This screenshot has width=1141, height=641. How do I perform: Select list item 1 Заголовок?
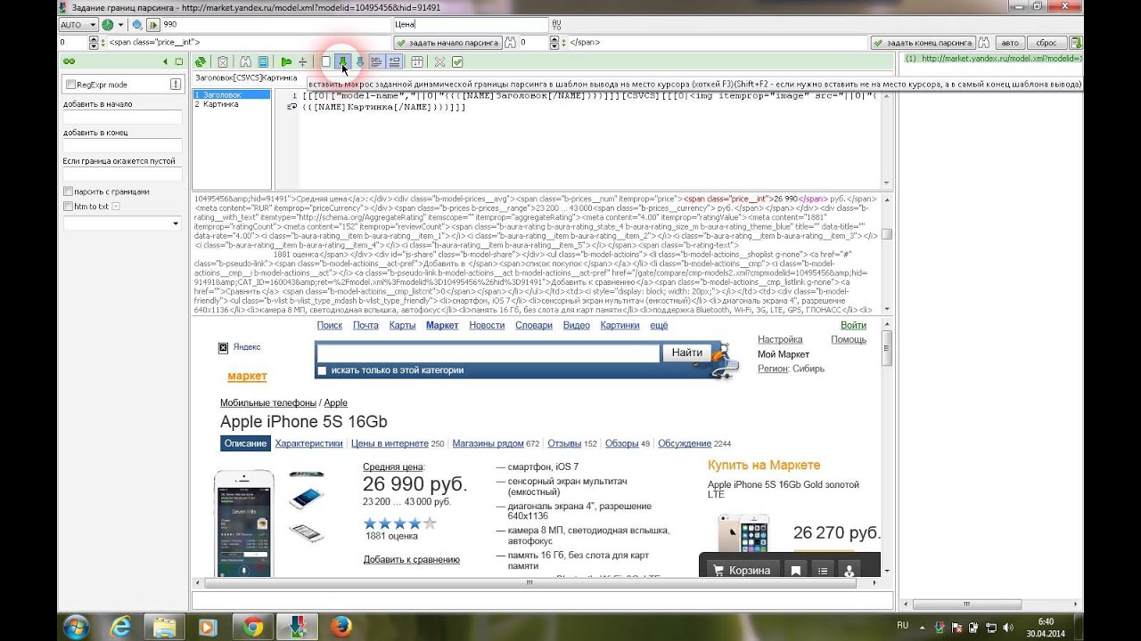232,94
